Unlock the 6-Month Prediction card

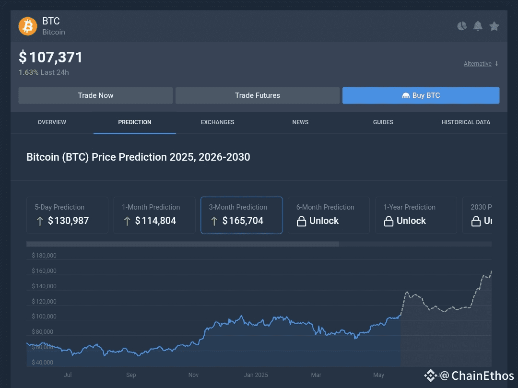tap(329, 215)
